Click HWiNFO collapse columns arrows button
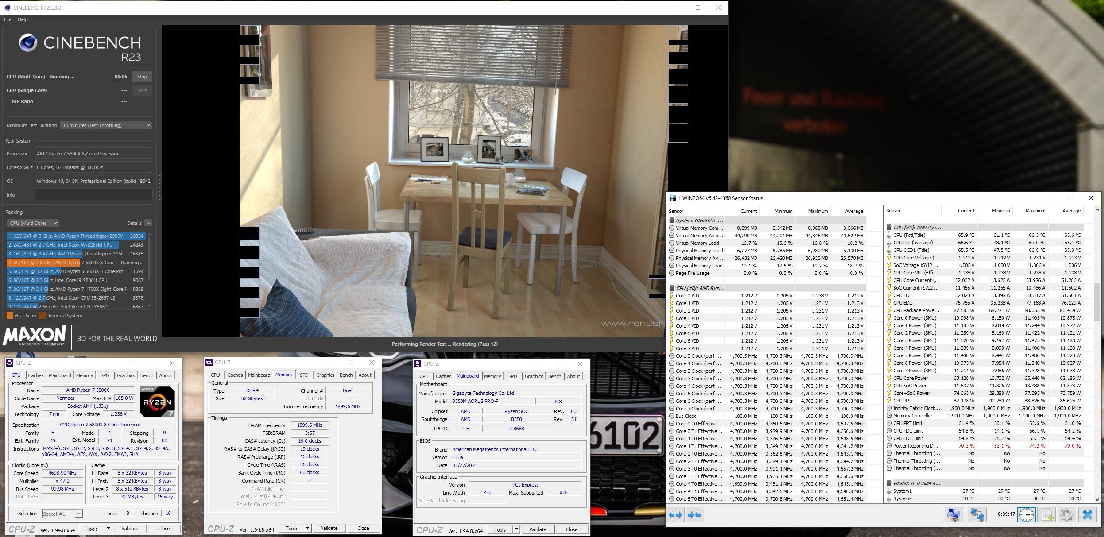 tap(695, 515)
